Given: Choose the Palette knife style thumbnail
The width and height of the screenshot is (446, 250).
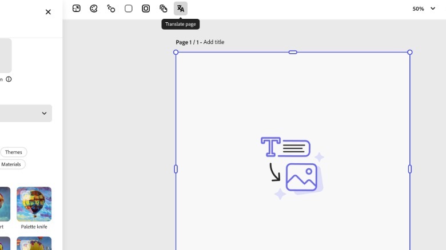Looking at the screenshot, I should tap(34, 204).
